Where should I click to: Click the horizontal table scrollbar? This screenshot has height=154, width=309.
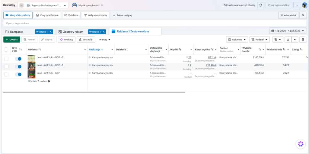[94, 92]
